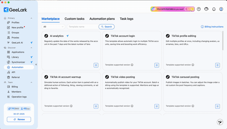This screenshot has width=227, height=129.
Task: Open the floating GeeLark assistant icon
Action: (x=220, y=122)
